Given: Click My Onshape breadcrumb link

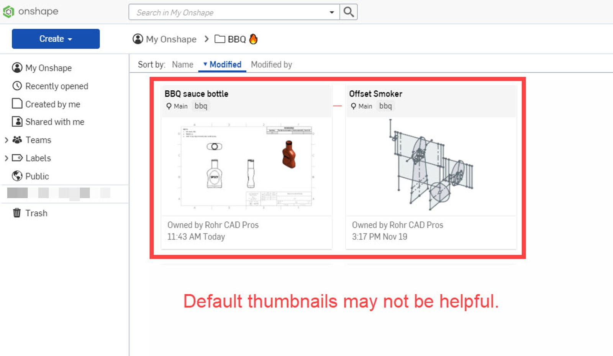Looking at the screenshot, I should coord(171,39).
